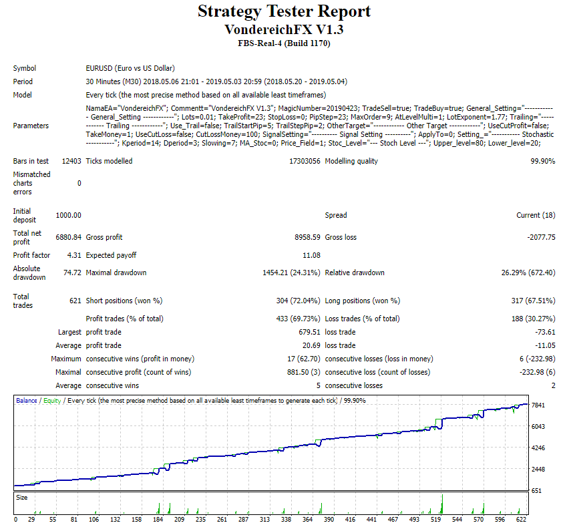
Task: Select the "Equity" label in the chart legend
Action: 52,400
